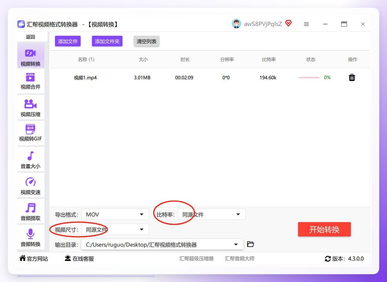Click the user avatar icon

click(236, 24)
